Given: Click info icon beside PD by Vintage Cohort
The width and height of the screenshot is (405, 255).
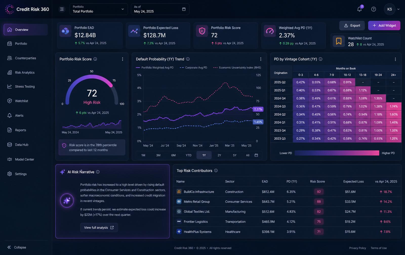Looking at the screenshot, I should (x=320, y=59).
